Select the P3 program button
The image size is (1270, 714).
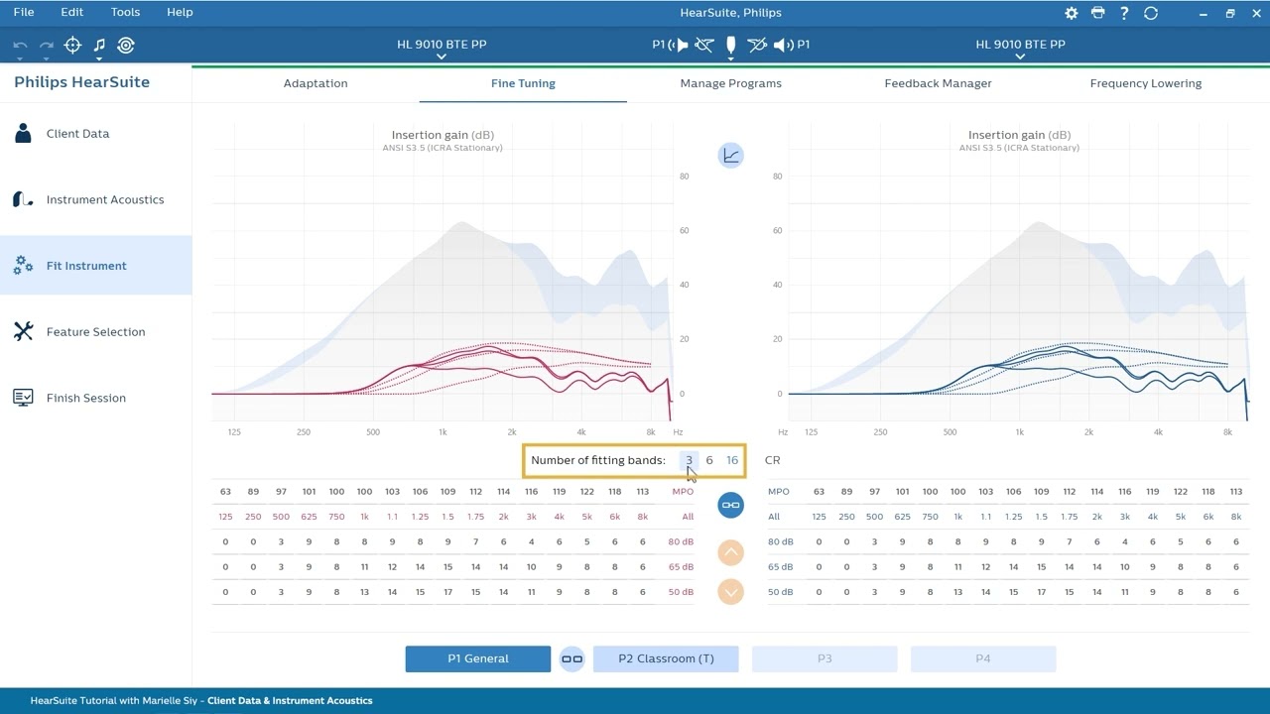pos(825,658)
